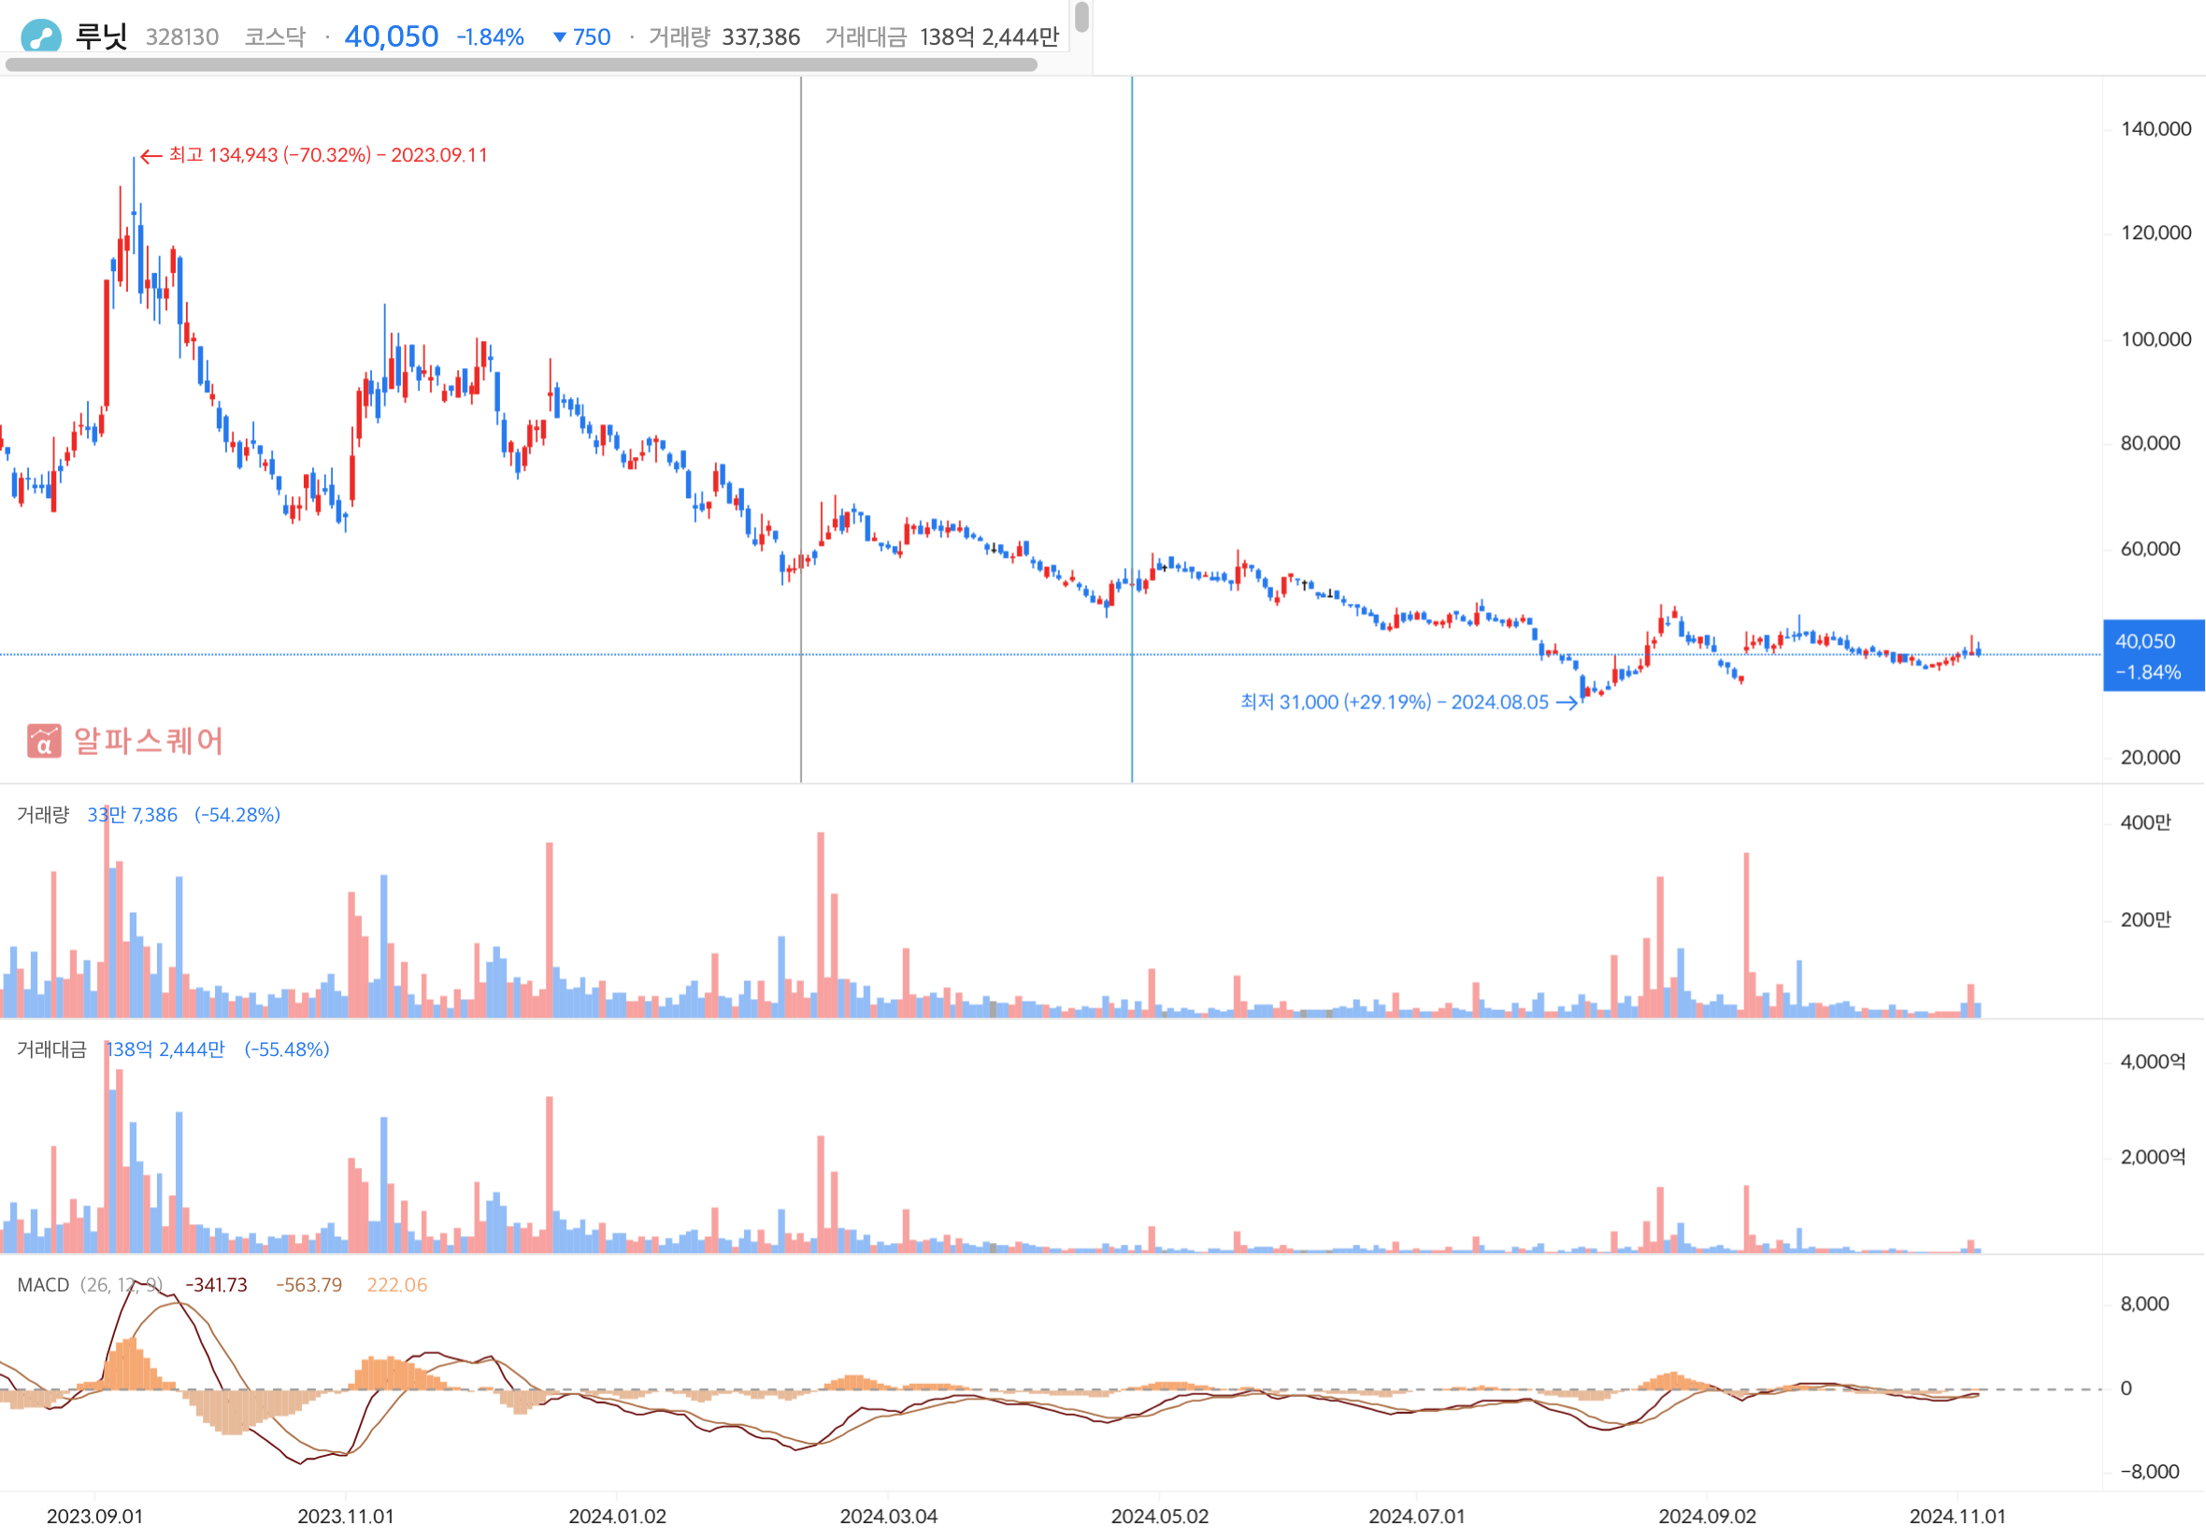This screenshot has width=2206, height=1540.
Task: Click the Lunit stock logo icon
Action: 41,36
